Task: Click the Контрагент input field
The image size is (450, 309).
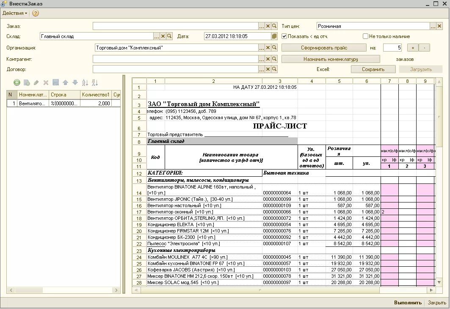Action: [x=175, y=59]
